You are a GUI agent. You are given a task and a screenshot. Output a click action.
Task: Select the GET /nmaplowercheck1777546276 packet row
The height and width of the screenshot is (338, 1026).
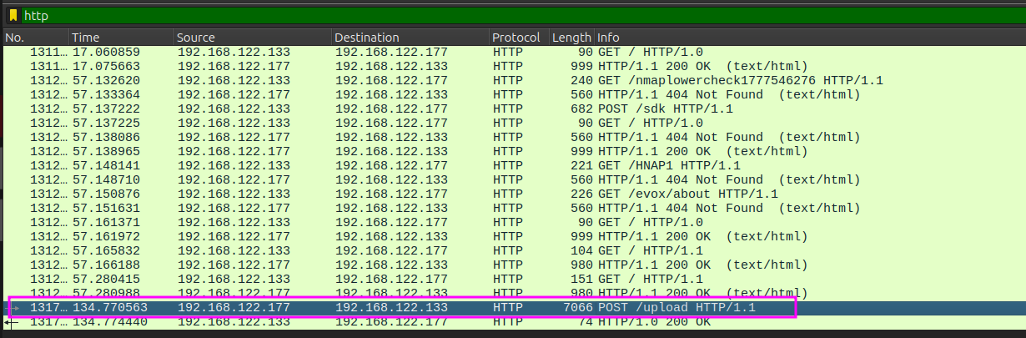513,80
